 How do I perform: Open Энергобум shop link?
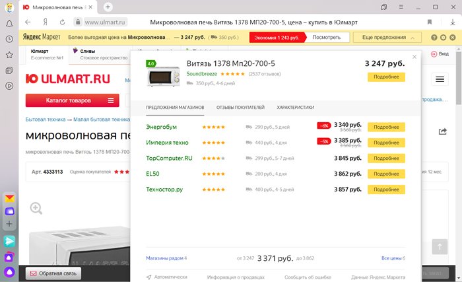[x=161, y=127]
